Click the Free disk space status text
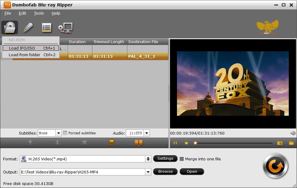The height and width of the screenshot is (188, 297). [x=28, y=184]
